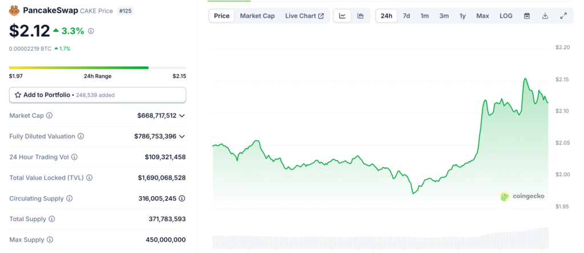
Task: Click info icon next to Market Cap
Action: pos(49,116)
